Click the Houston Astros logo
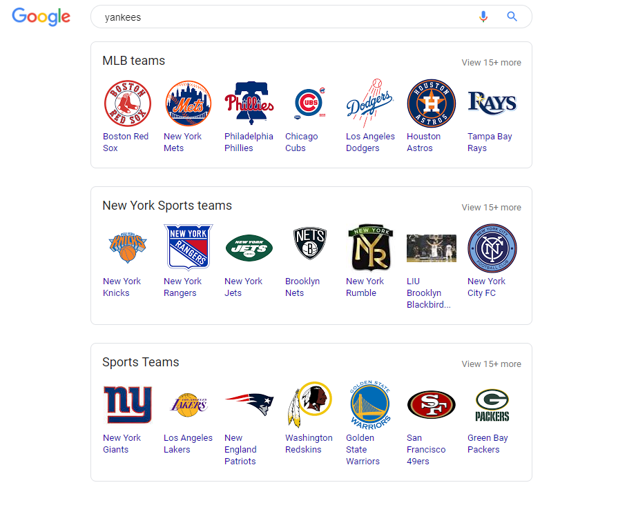 coord(431,103)
